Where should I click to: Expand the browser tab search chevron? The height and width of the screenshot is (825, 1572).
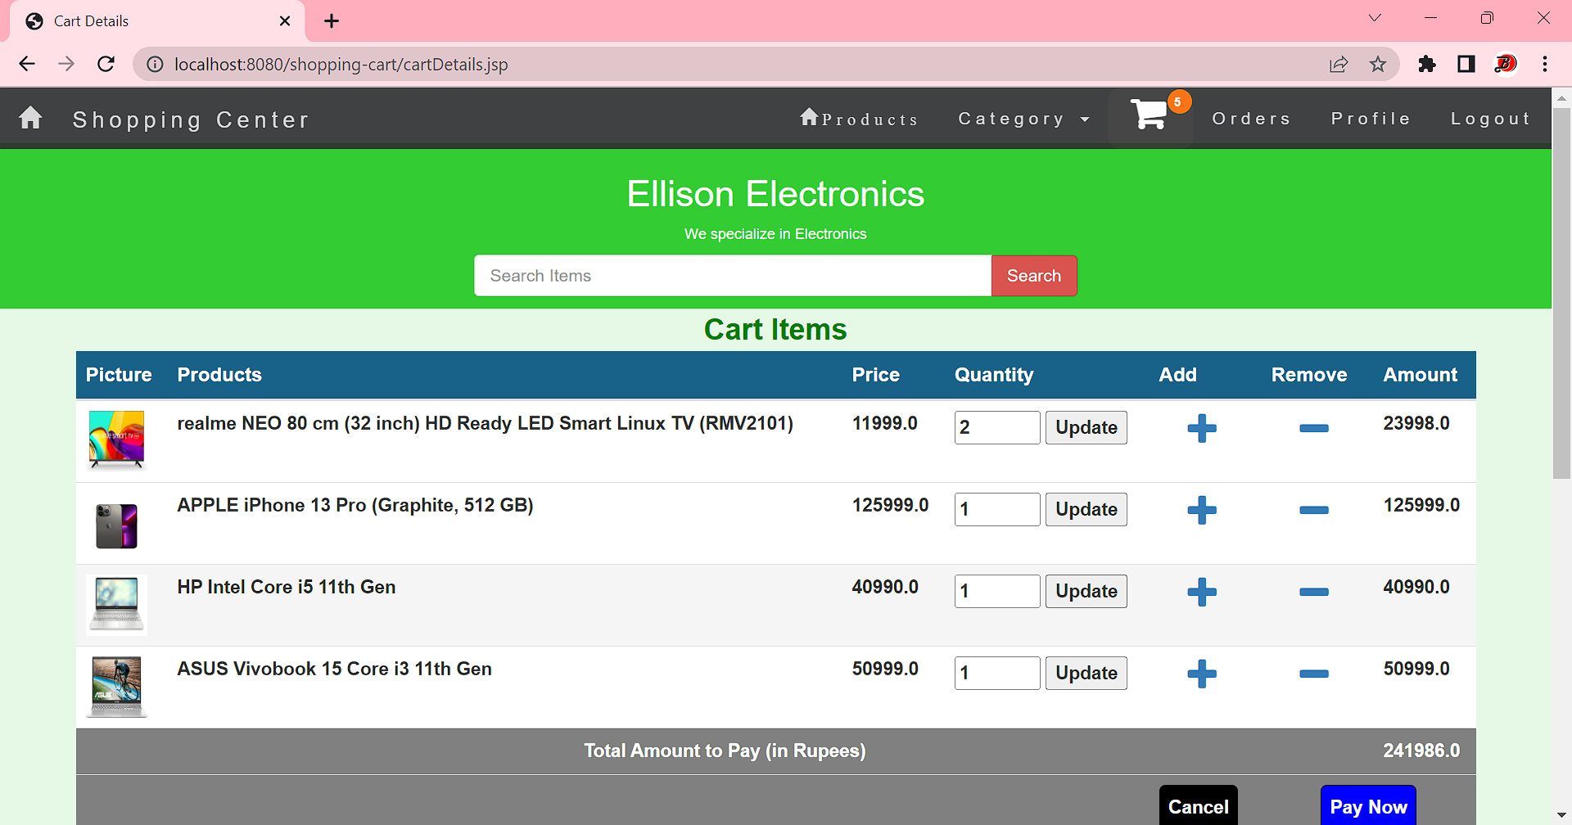pyautogui.click(x=1375, y=18)
